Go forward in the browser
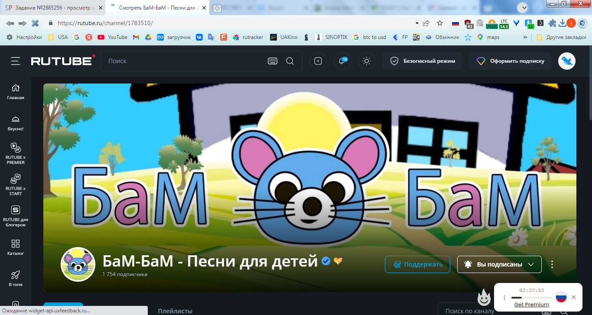This screenshot has height=315, width=592. coord(23,23)
